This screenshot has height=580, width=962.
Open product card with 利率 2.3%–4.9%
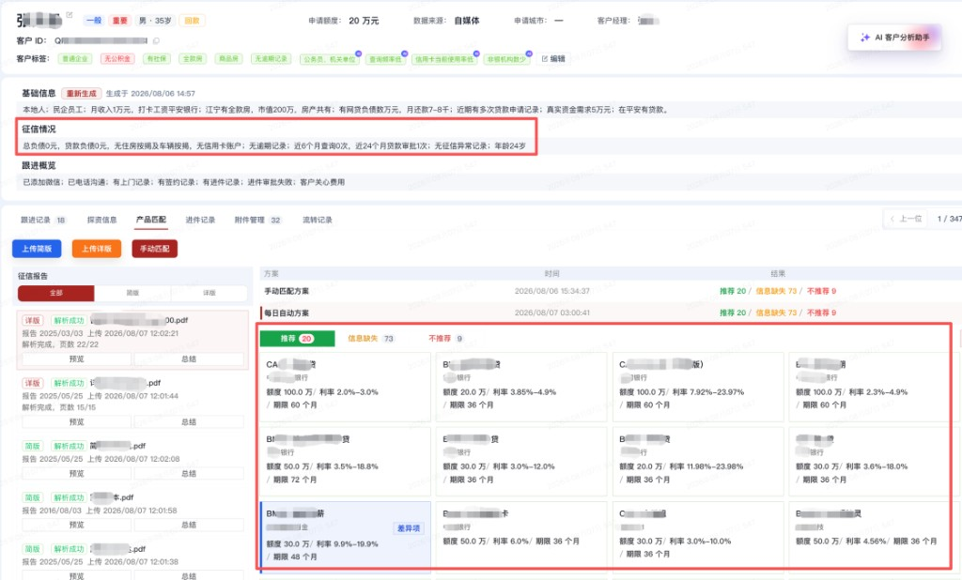pos(870,387)
